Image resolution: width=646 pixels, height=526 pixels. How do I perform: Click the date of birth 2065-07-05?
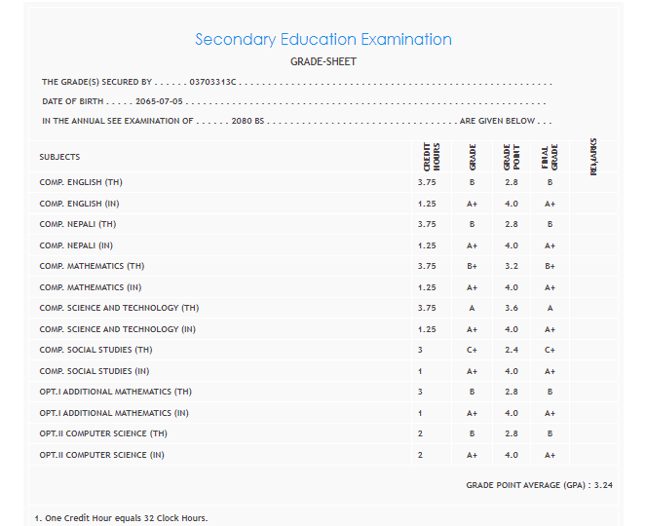tap(159, 101)
